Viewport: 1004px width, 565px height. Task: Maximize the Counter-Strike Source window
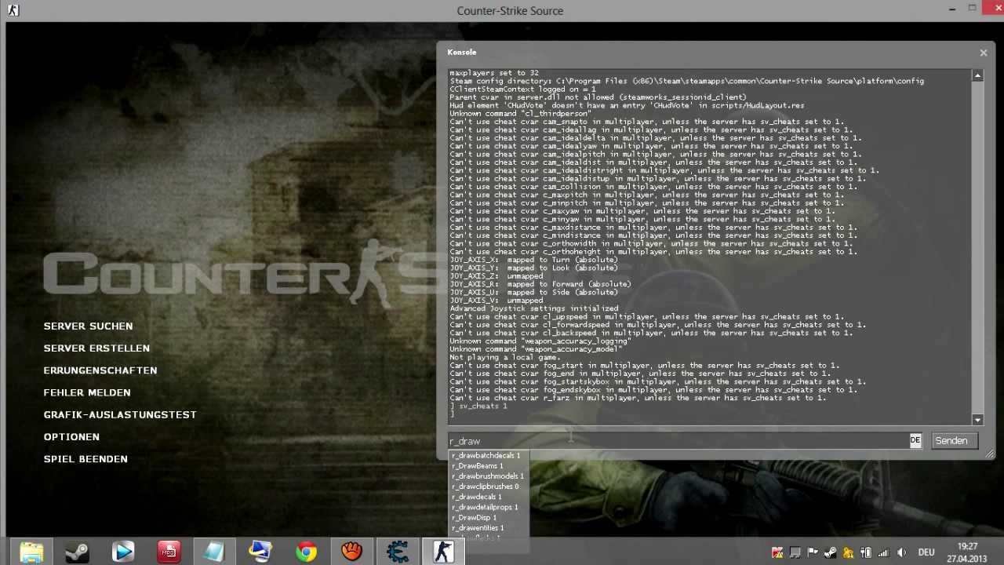click(973, 9)
